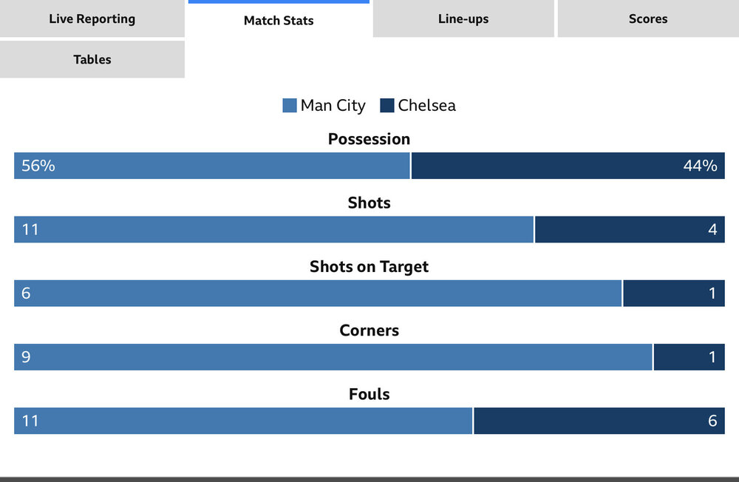Viewport: 739px width, 482px height.
Task: Click the Chelsea dark blue legend swatch
Action: (387, 105)
